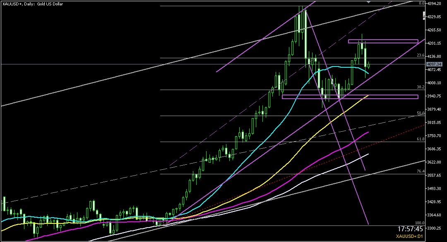The image size is (447, 242).
Task: Click the 76.4 Fibonacci level label
Action: [421, 171]
